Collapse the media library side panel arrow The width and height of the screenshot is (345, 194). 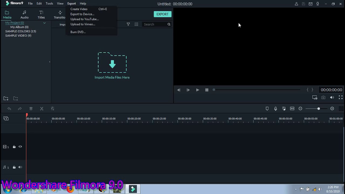point(50,62)
